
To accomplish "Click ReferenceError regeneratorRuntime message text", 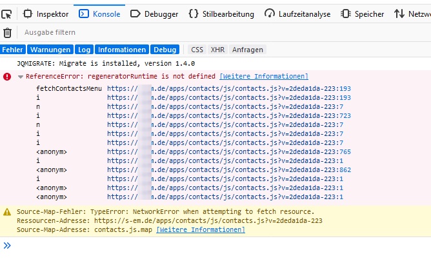I will [x=121, y=76].
